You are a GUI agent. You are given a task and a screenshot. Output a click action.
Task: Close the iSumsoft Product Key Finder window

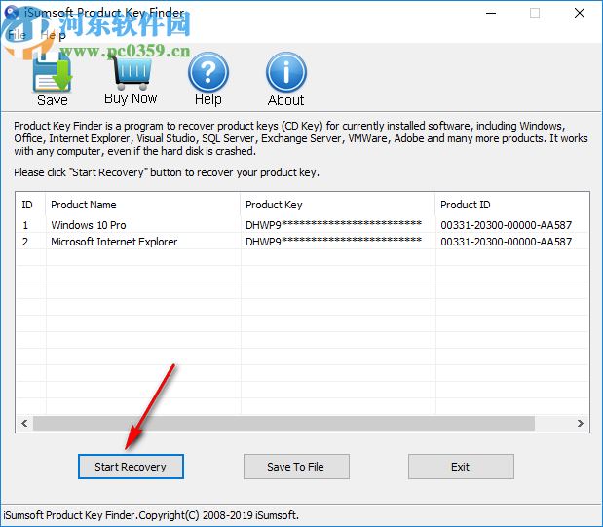(x=580, y=13)
